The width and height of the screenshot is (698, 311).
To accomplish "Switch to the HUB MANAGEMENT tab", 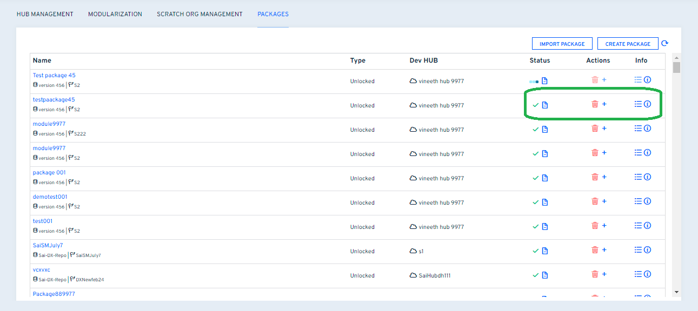I will [x=45, y=14].
